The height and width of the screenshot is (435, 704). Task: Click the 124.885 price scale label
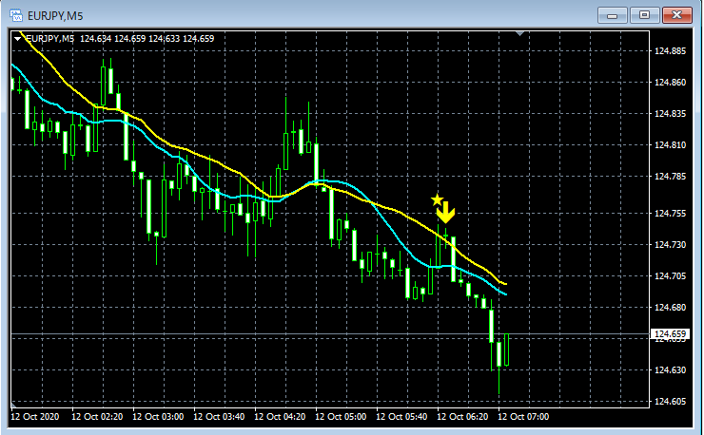coord(670,51)
